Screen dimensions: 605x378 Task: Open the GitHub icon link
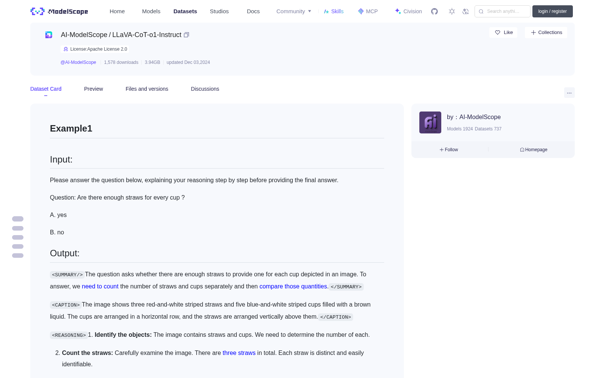pyautogui.click(x=434, y=11)
